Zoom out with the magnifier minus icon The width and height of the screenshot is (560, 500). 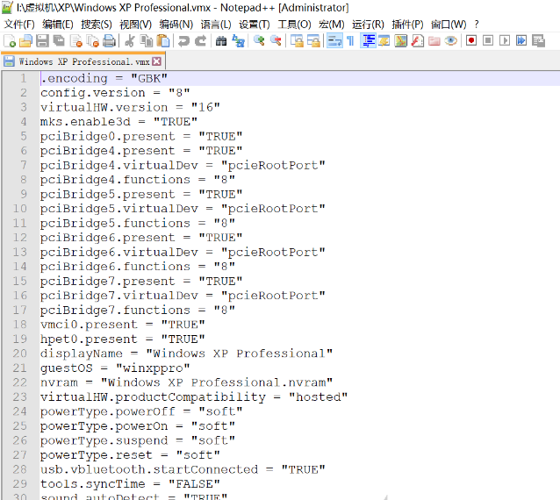[276, 40]
